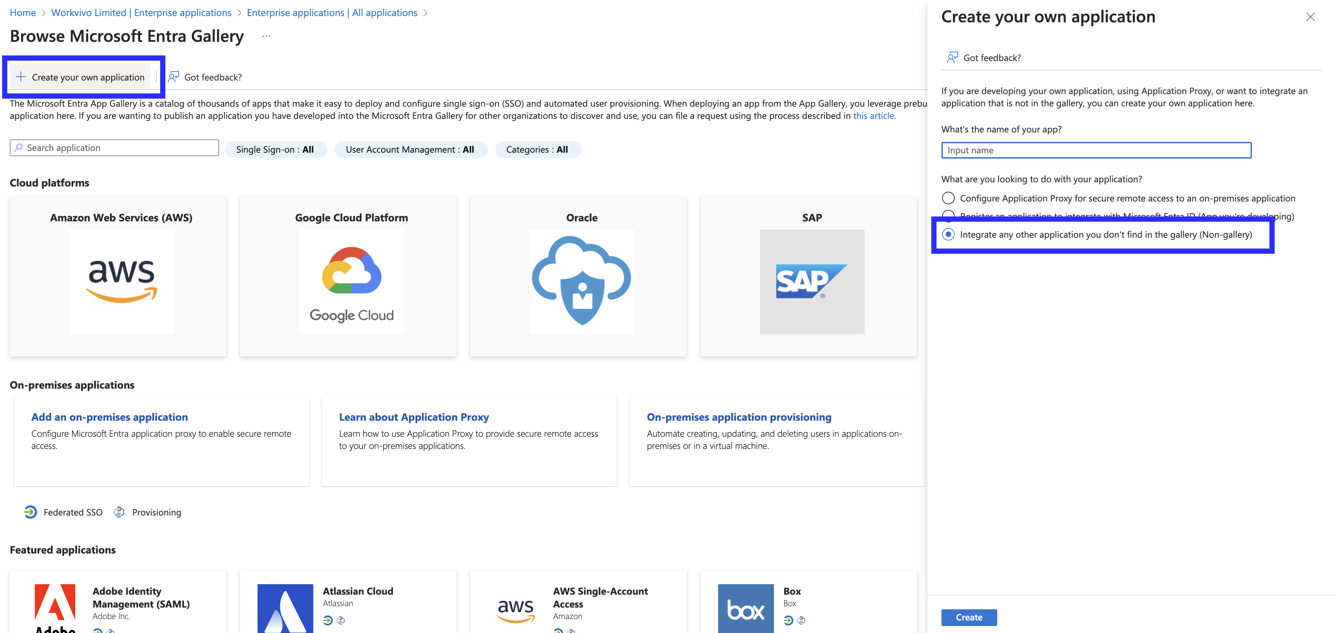Screen dimensions: 1335x633
Task: Open the ellipsis menu beside the gallery title
Action: coord(266,36)
